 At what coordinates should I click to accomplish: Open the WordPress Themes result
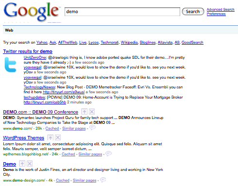[23, 138]
